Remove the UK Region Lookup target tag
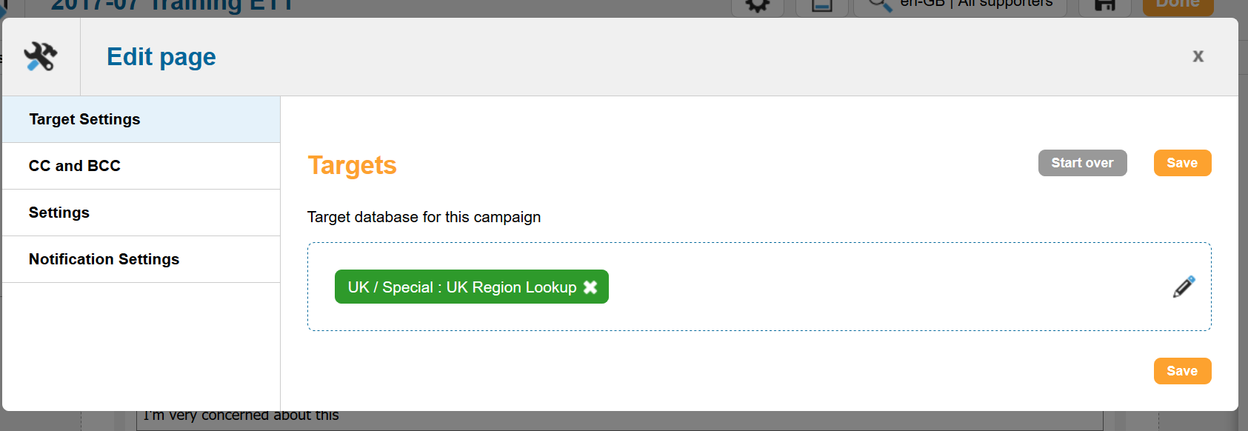Image resolution: width=1248 pixels, height=431 pixels. (590, 287)
